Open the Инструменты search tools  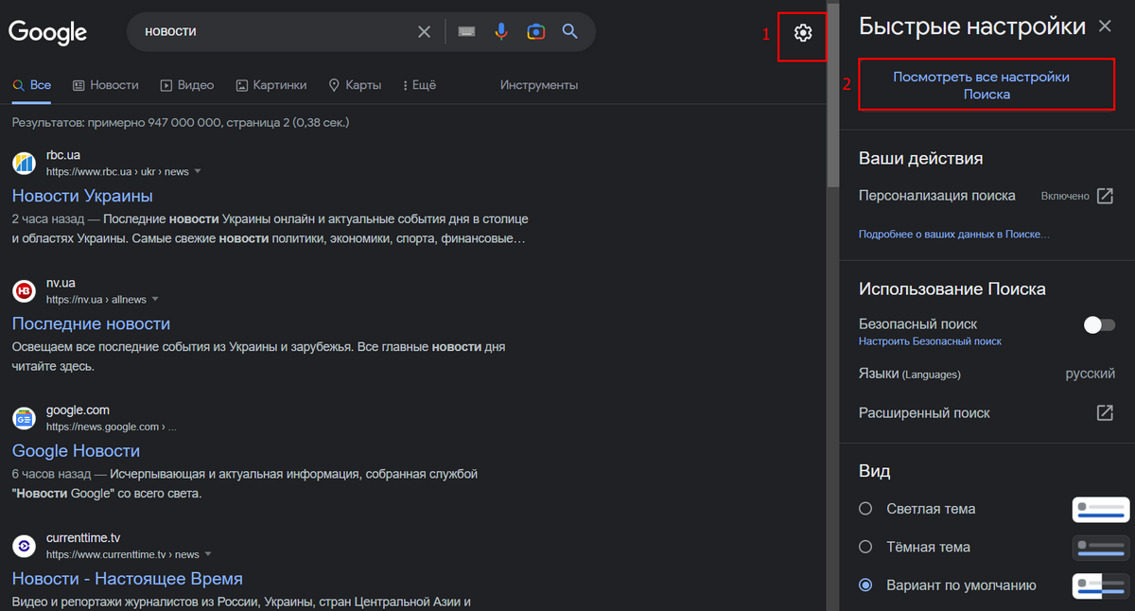539,85
